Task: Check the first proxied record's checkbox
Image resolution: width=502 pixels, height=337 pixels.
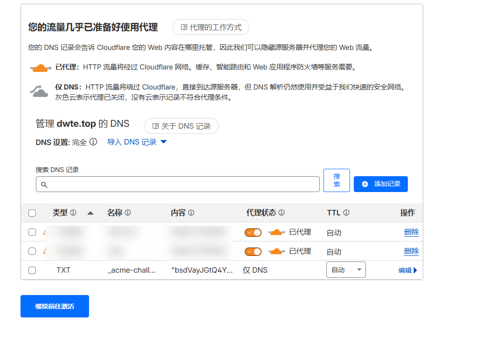Action: (x=32, y=232)
